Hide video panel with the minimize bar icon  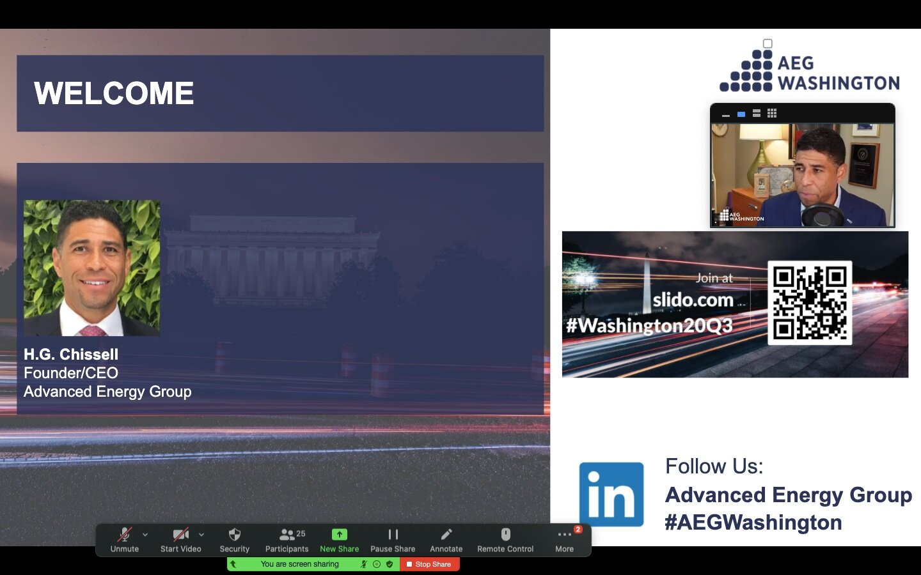[726, 115]
